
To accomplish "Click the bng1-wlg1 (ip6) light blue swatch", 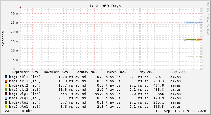I will [x=6, y=98].
